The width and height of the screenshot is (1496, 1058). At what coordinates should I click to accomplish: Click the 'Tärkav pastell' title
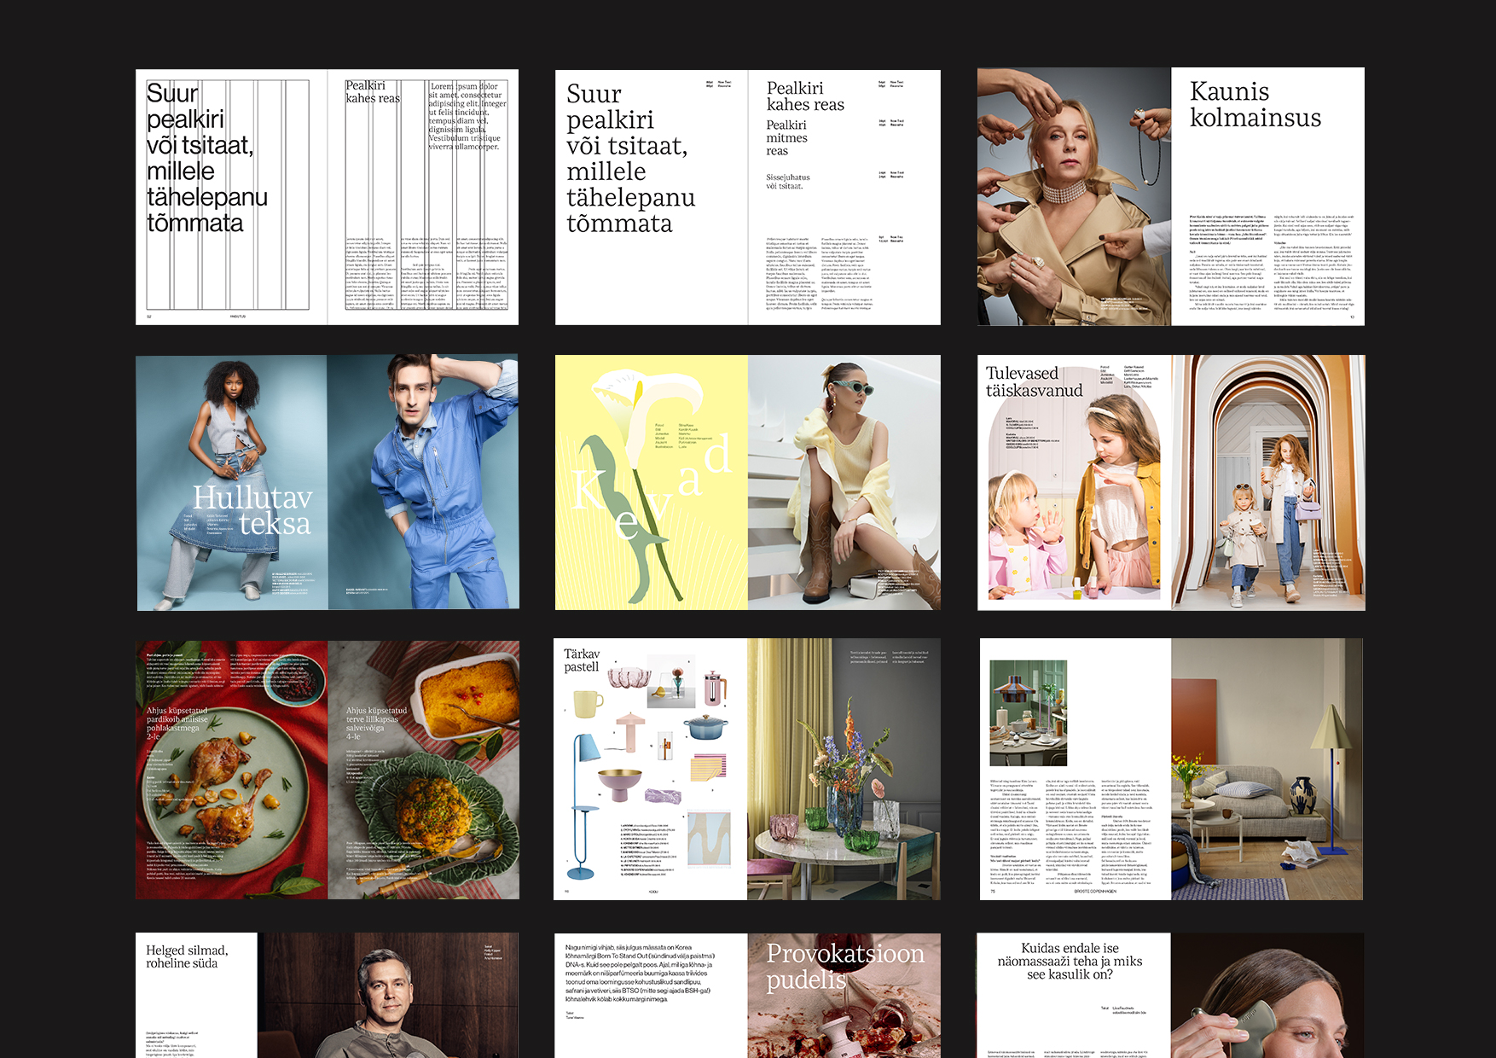pos(582,660)
